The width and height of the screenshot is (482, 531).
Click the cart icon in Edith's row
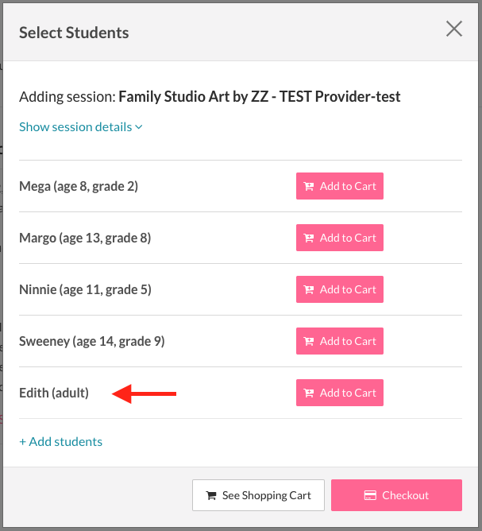pyautogui.click(x=310, y=393)
